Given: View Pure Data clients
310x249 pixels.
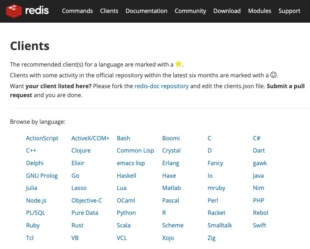Looking at the screenshot, I should [84, 213].
